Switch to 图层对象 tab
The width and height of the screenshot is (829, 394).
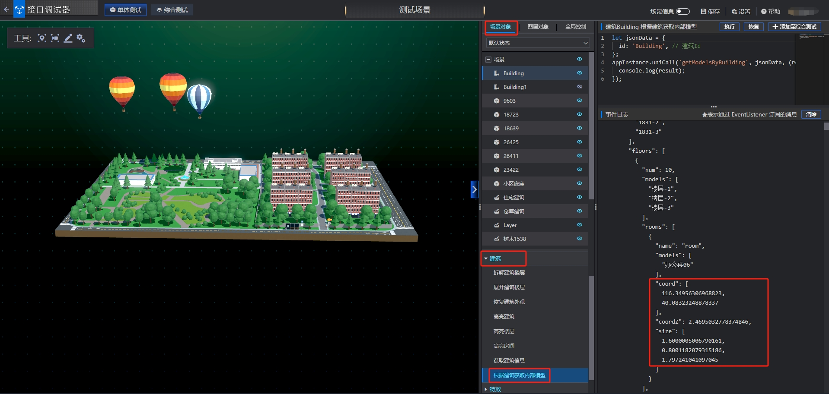(538, 27)
